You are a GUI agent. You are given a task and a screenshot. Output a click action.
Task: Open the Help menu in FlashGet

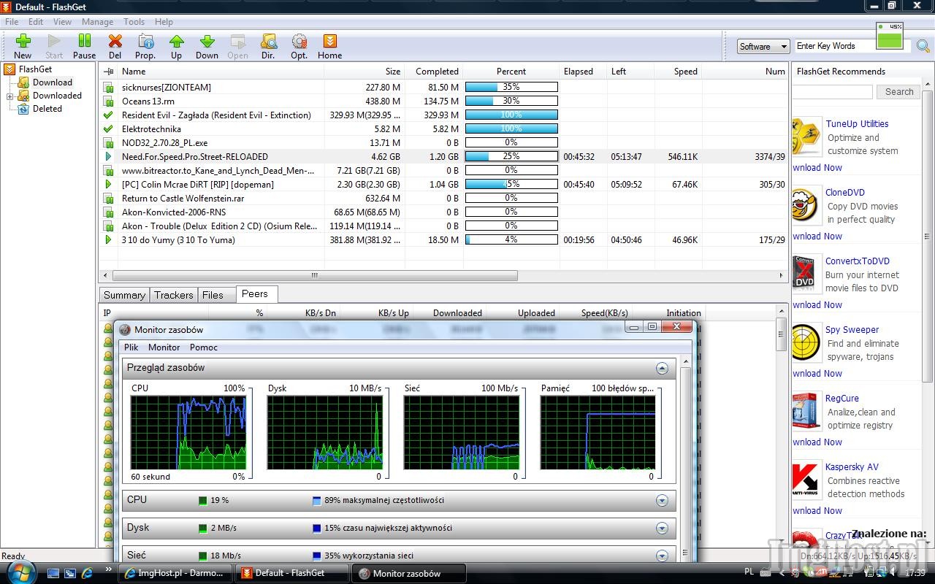coord(164,22)
